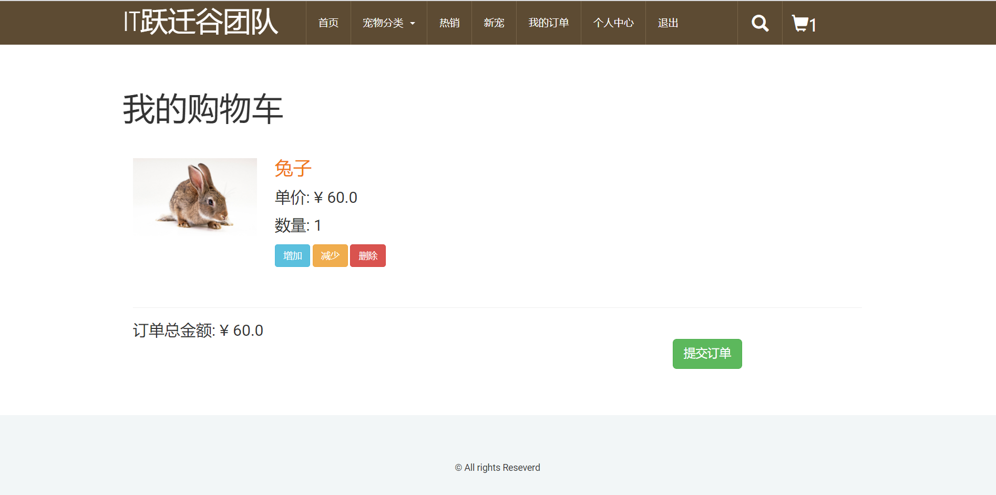Image resolution: width=996 pixels, height=495 pixels.
Task: Select the 单价: ¥ 60.0 text
Action: 316,198
